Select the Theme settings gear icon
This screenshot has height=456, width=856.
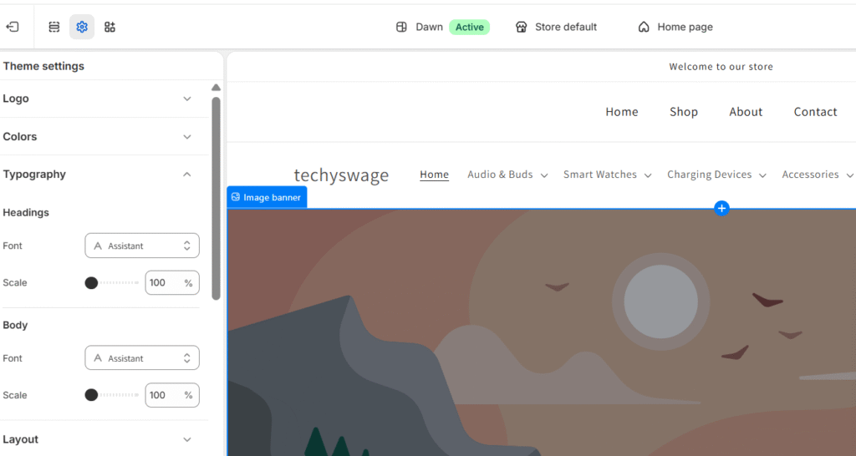click(82, 27)
